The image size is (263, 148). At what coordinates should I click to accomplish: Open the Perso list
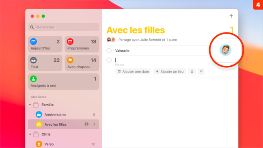point(63,144)
